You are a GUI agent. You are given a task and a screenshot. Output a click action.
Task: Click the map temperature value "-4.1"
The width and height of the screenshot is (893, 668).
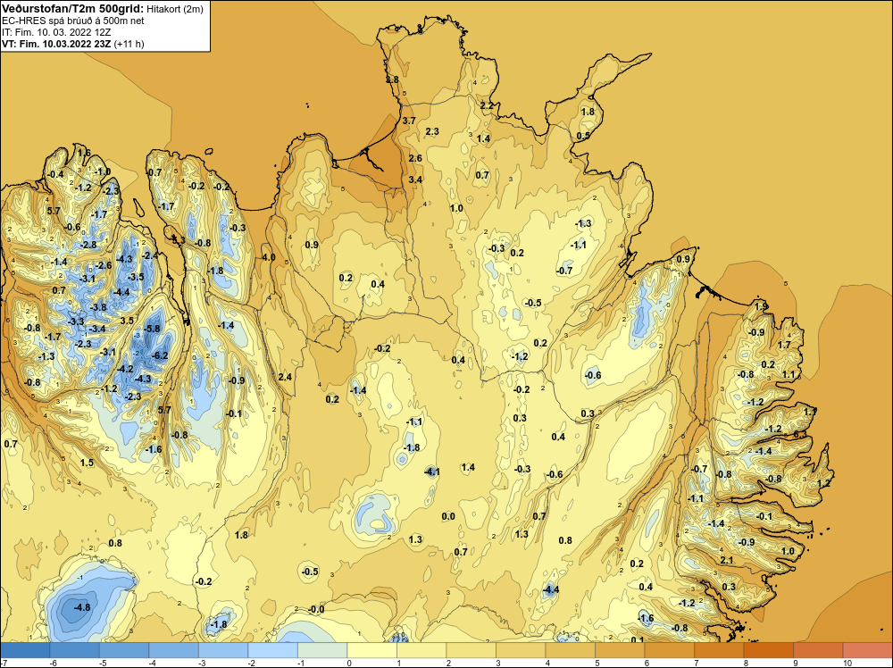(x=432, y=472)
